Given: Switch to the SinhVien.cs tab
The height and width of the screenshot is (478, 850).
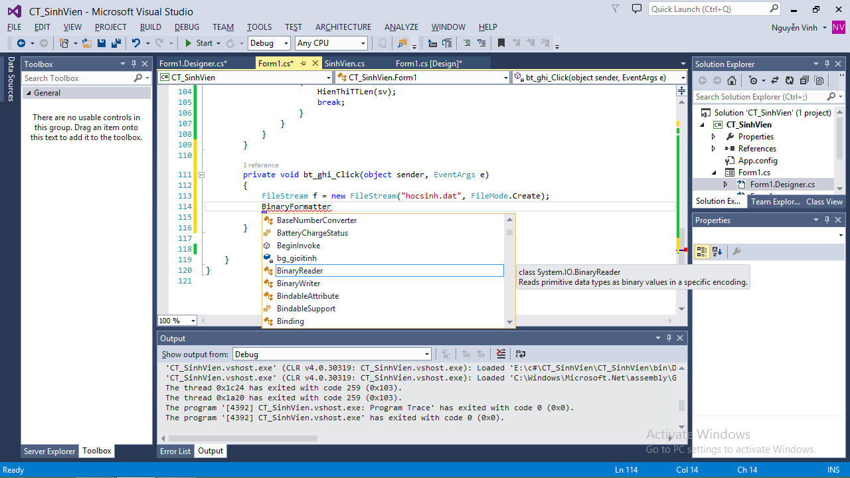Looking at the screenshot, I should (x=344, y=64).
